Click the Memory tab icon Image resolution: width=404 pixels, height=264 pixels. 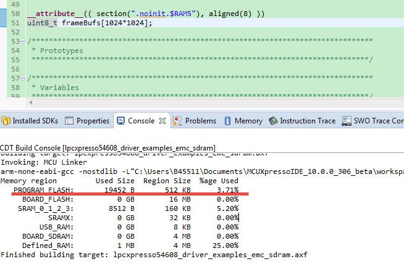click(227, 121)
